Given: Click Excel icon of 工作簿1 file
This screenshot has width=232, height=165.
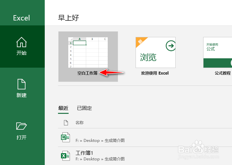Looking at the screenshot, I should point(65,156).
